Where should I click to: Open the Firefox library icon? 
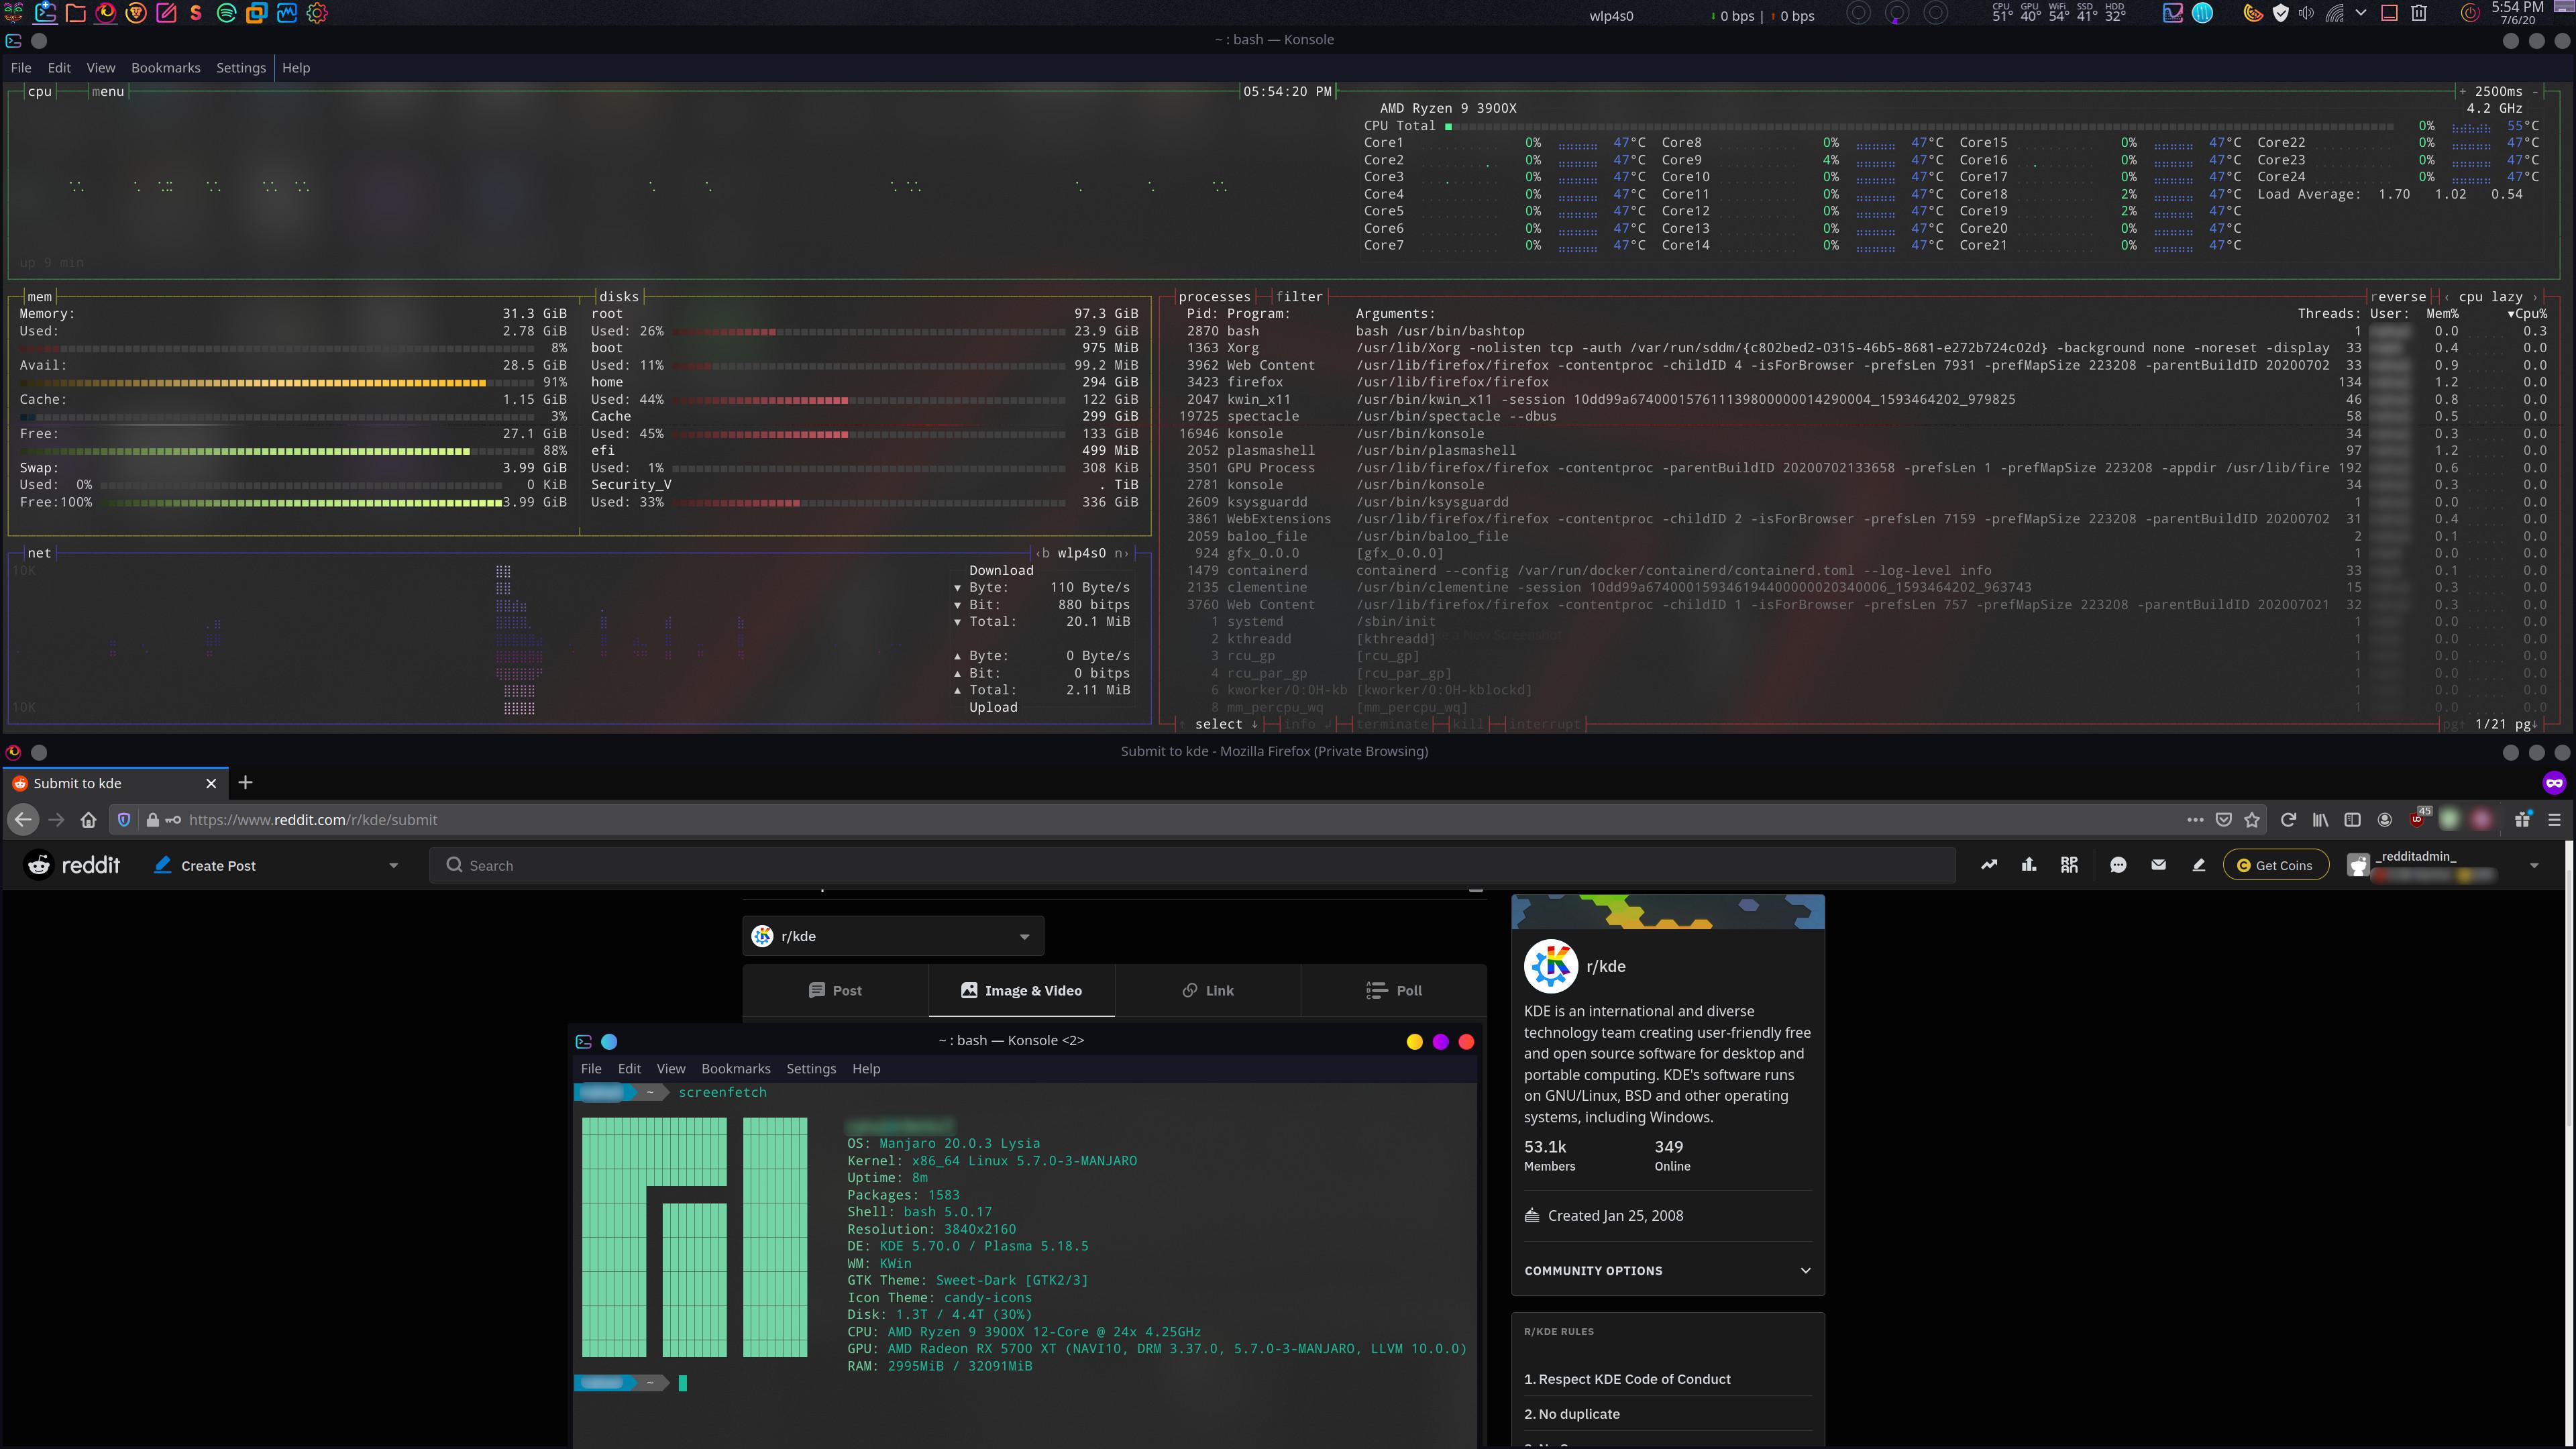click(2321, 819)
